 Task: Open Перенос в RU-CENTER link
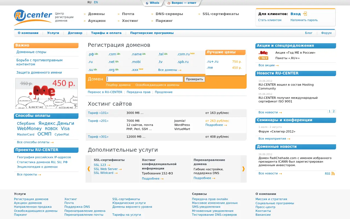[105, 92]
